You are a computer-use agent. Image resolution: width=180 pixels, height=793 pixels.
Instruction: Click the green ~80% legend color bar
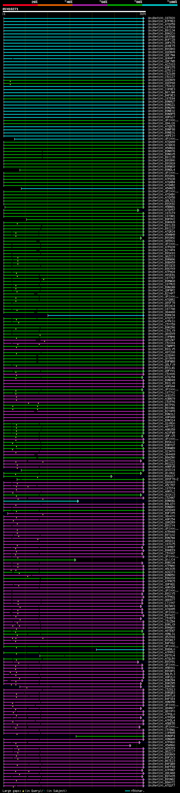pos(125,5)
